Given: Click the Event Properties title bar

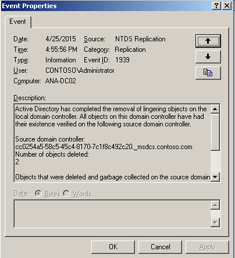Looking at the screenshot, I should point(106,6).
